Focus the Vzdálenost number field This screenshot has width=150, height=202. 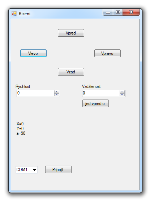coord(101,93)
